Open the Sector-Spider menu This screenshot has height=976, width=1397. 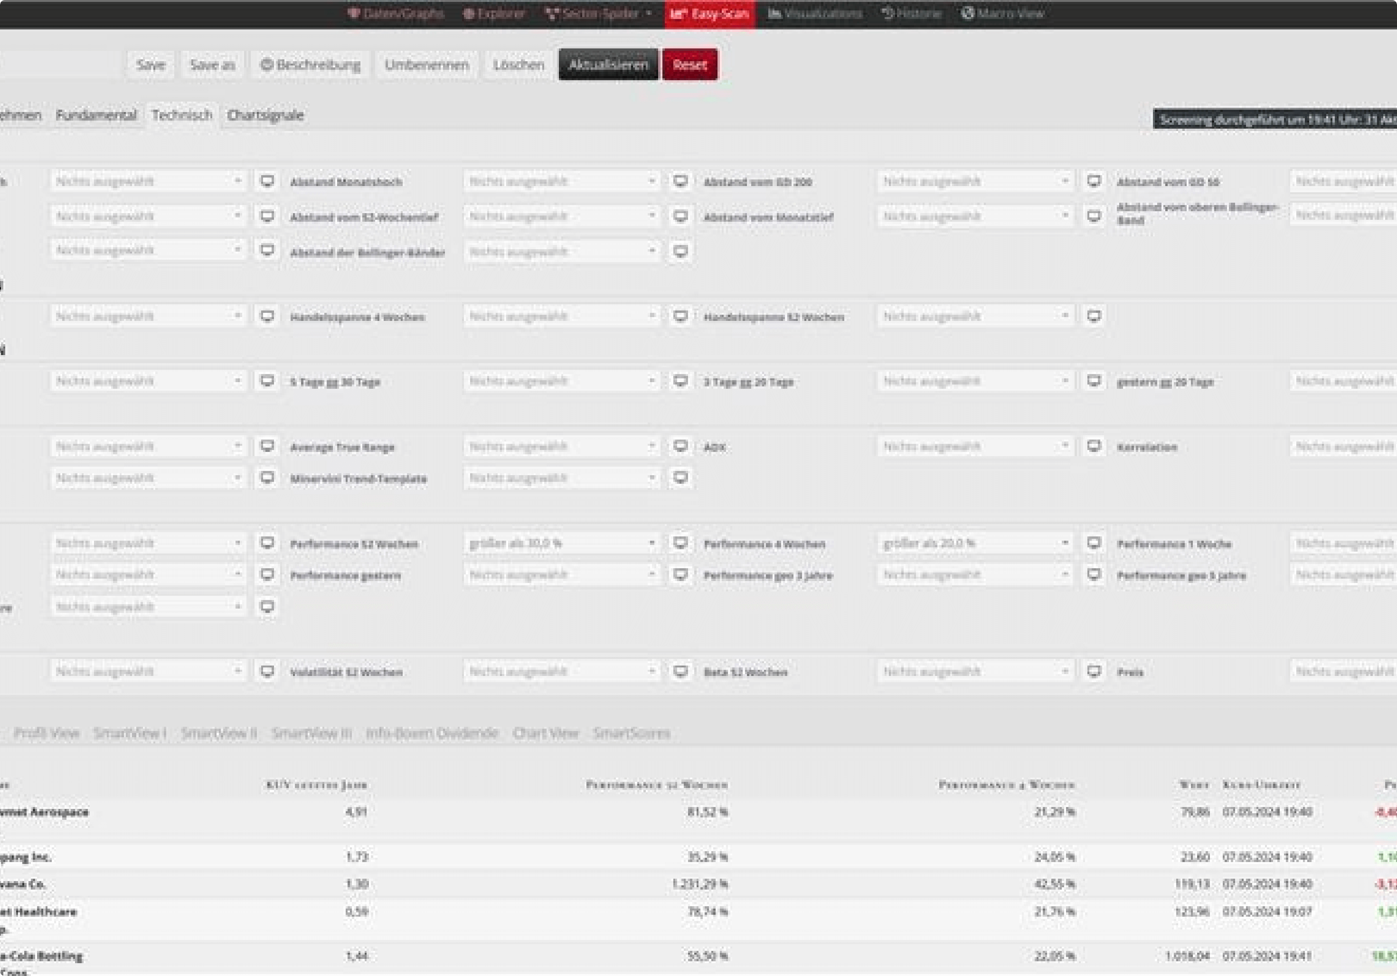click(x=598, y=13)
